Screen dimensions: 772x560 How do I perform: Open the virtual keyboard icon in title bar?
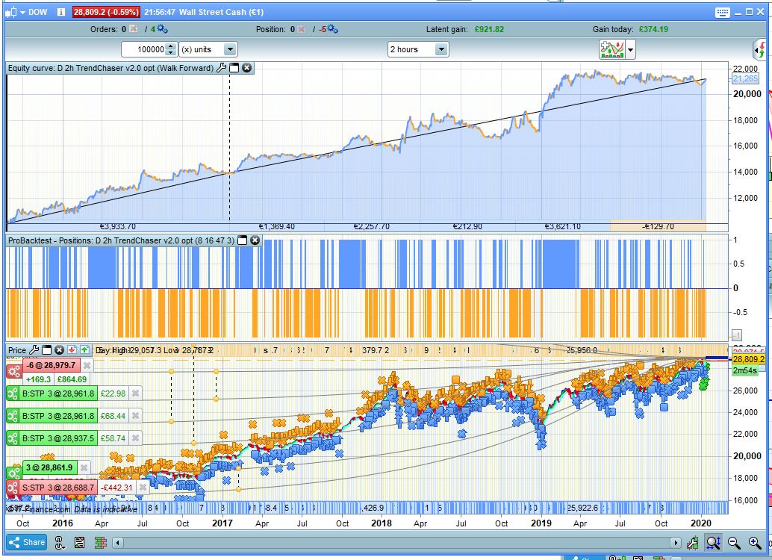coord(722,12)
